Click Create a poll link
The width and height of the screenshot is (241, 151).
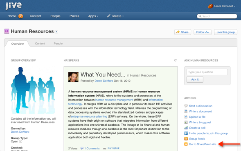tap(197, 128)
